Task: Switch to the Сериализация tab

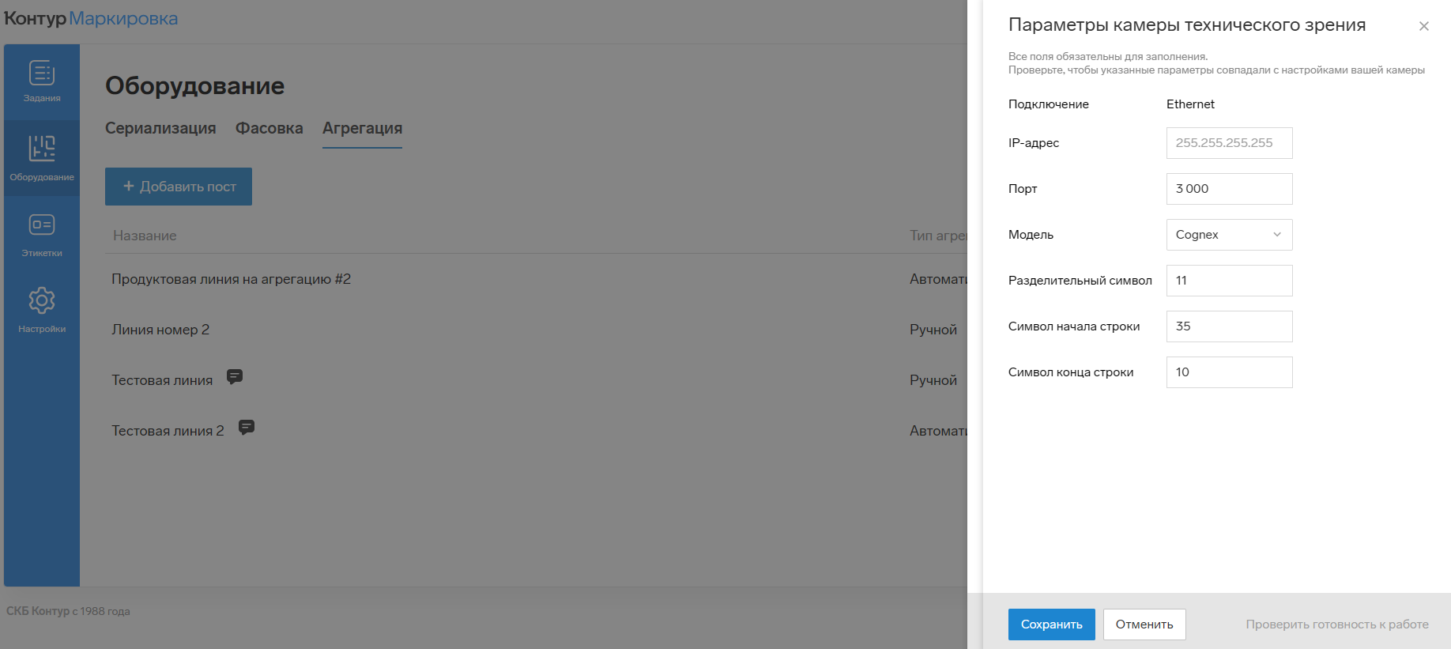Action: tap(160, 128)
